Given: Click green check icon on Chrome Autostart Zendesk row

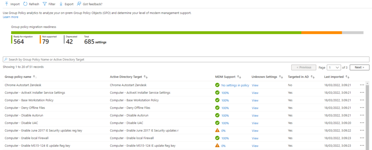Looking at the screenshot, I should (x=217, y=85).
